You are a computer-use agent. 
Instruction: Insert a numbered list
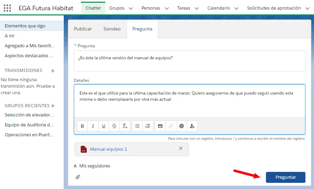coord(148,126)
